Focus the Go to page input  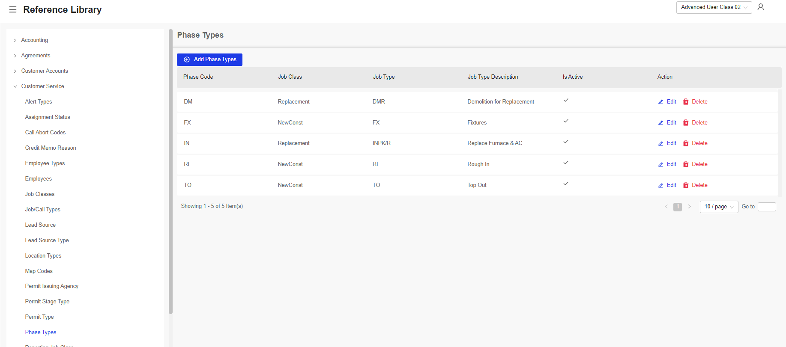[767, 207]
